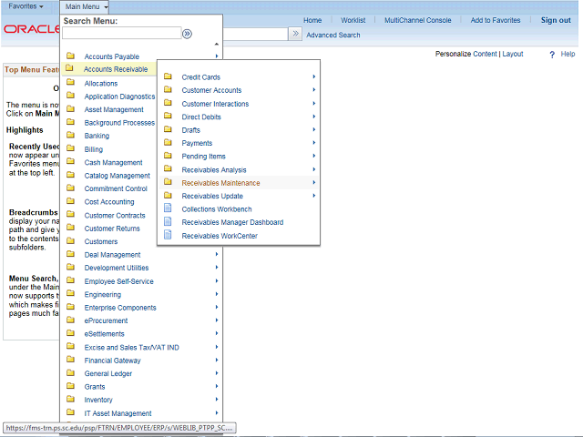
Task: Click the Credit Cards folder icon
Action: pos(168,77)
